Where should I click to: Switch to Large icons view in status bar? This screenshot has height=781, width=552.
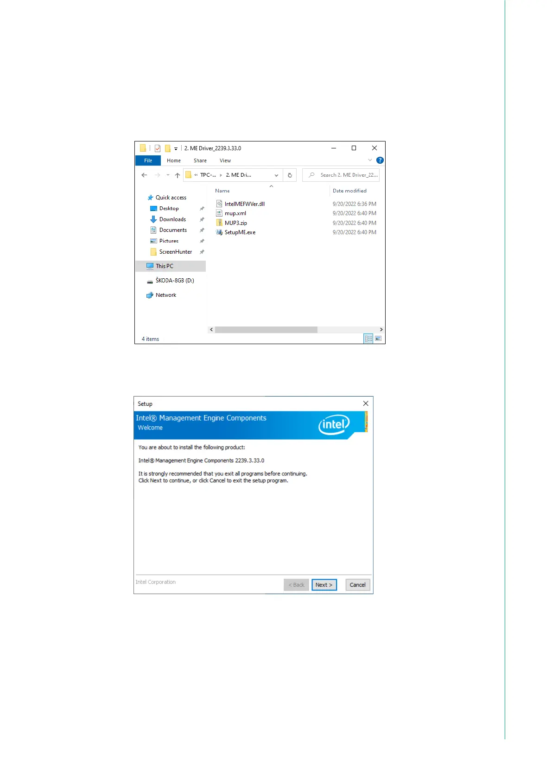tap(378, 339)
